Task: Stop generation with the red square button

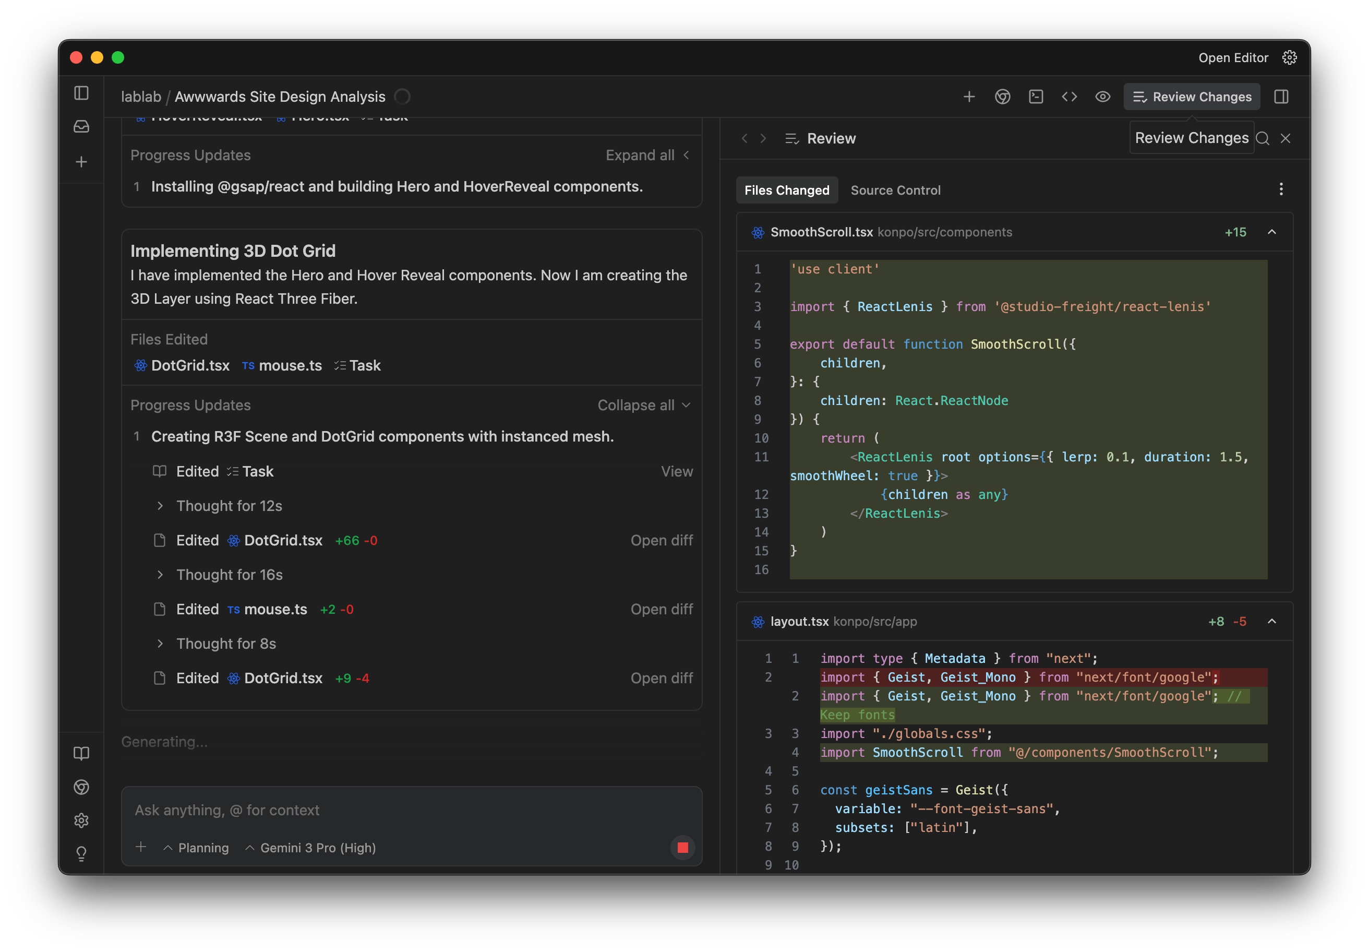Action: pos(682,847)
